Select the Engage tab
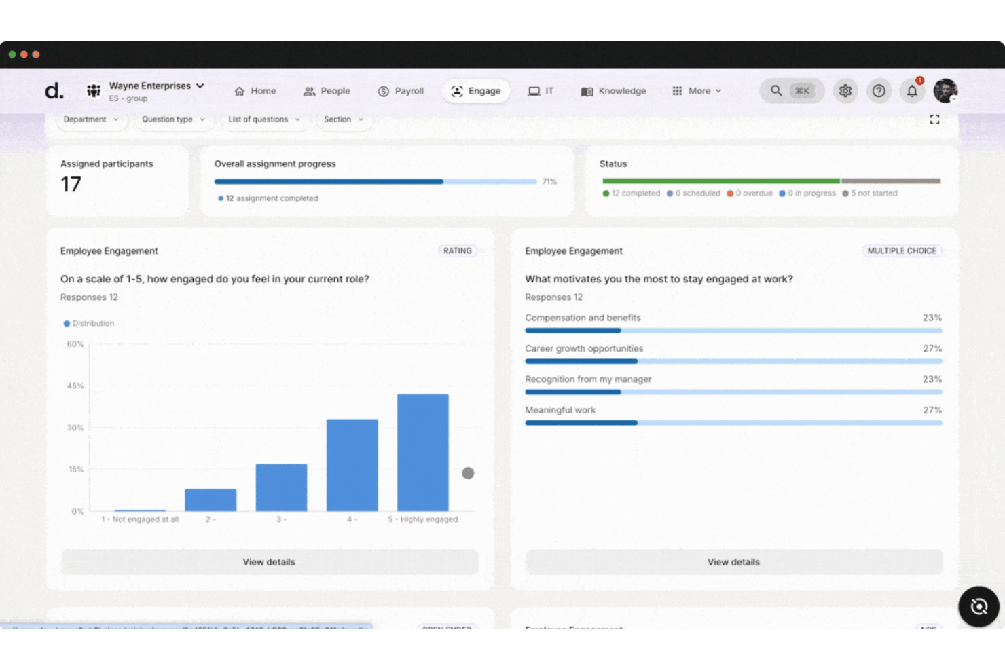 click(476, 91)
